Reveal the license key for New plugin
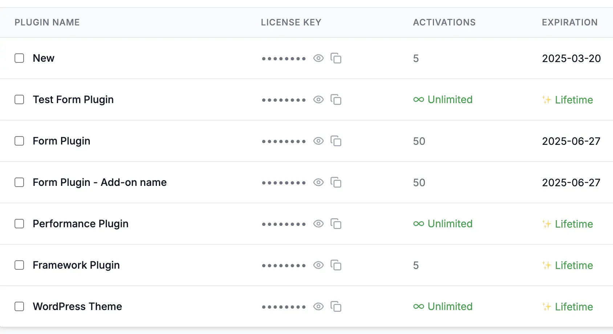 pyautogui.click(x=318, y=58)
